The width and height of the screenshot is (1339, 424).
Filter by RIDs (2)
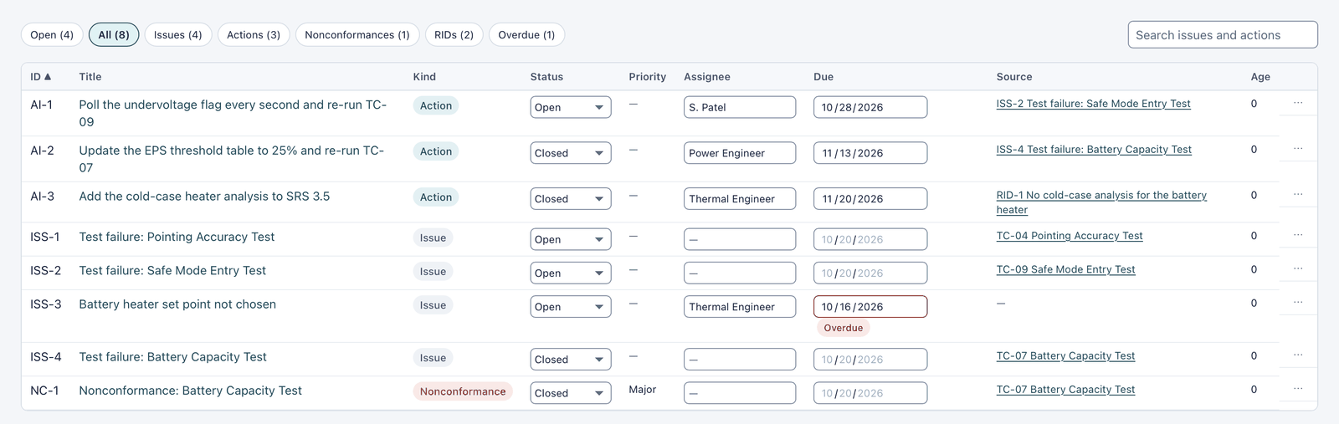tap(454, 35)
